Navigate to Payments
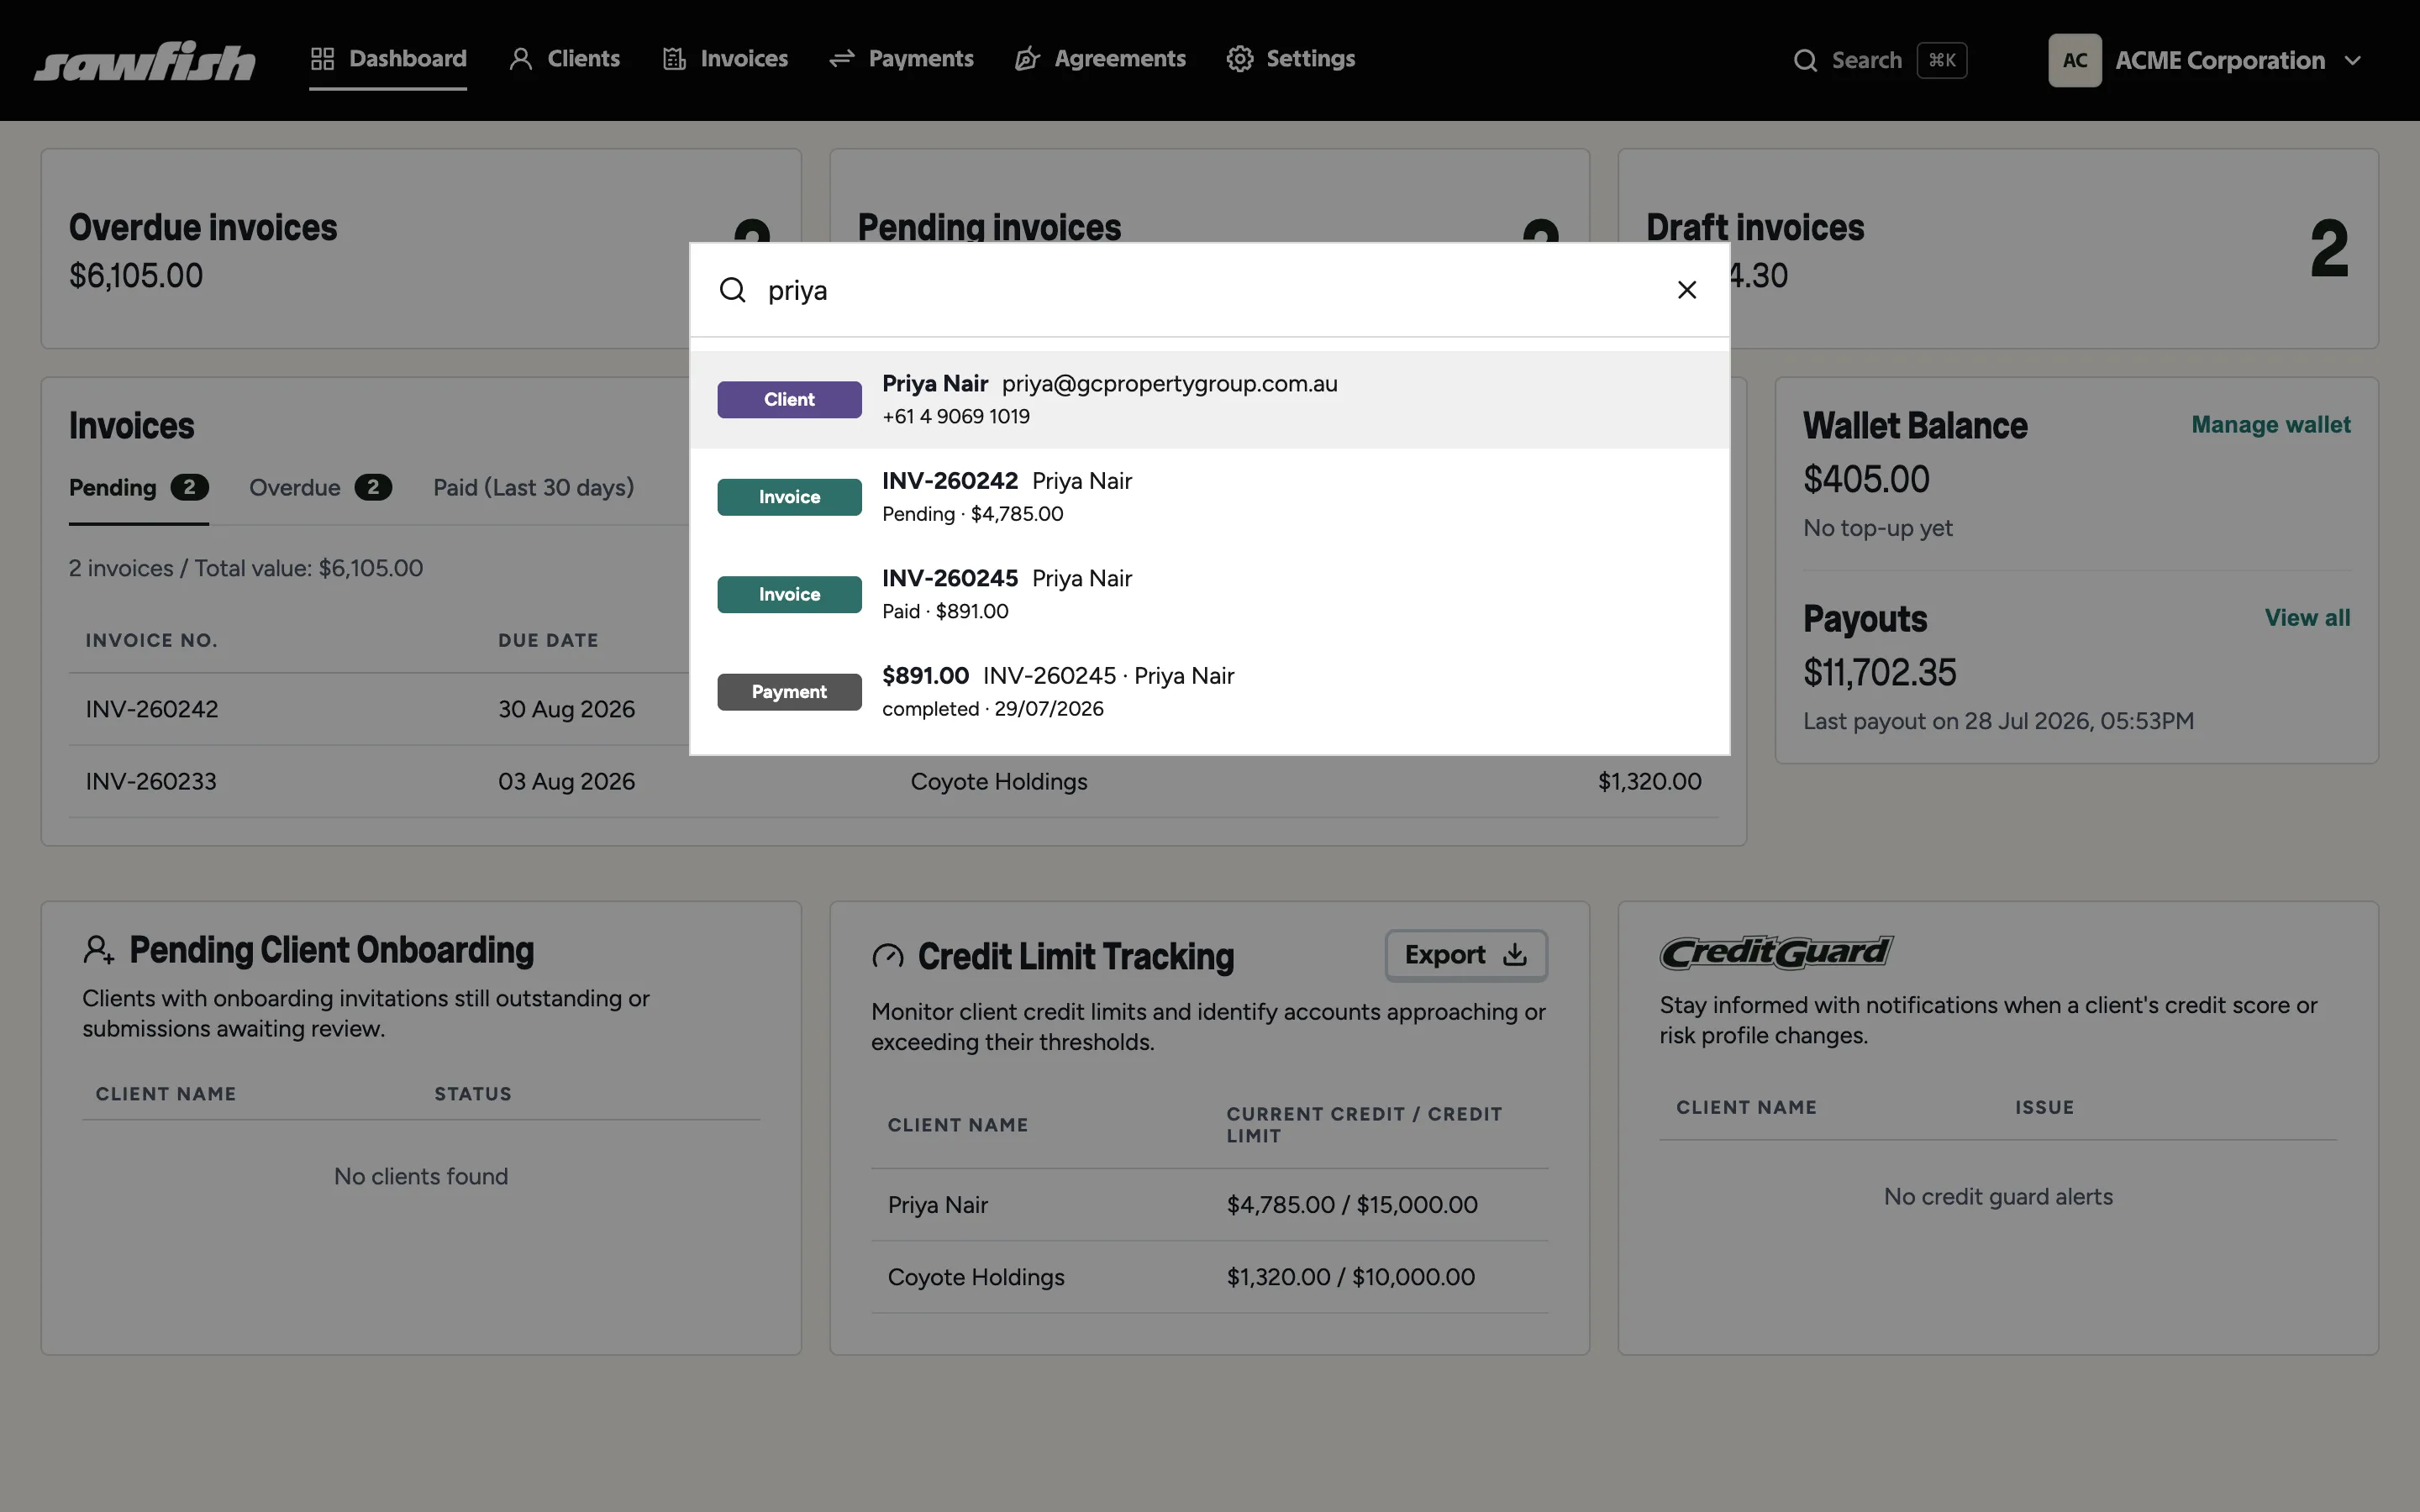The height and width of the screenshot is (1512, 2420). (x=901, y=59)
